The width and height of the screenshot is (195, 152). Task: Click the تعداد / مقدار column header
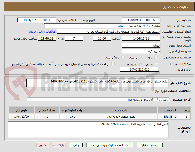coord(47,110)
